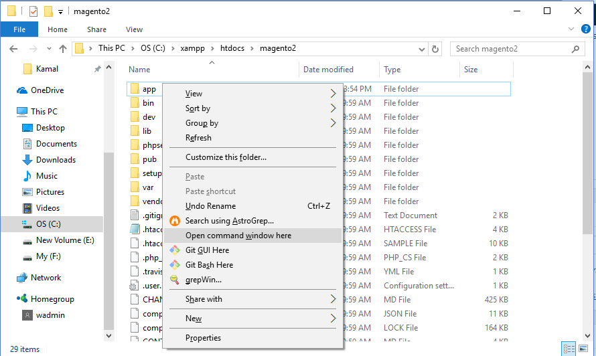Go up one folder level arrow
This screenshot has height=356, width=596.
(x=63, y=49)
